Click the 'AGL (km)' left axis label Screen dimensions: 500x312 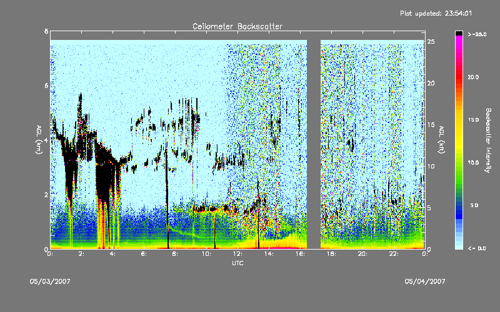pos(39,139)
